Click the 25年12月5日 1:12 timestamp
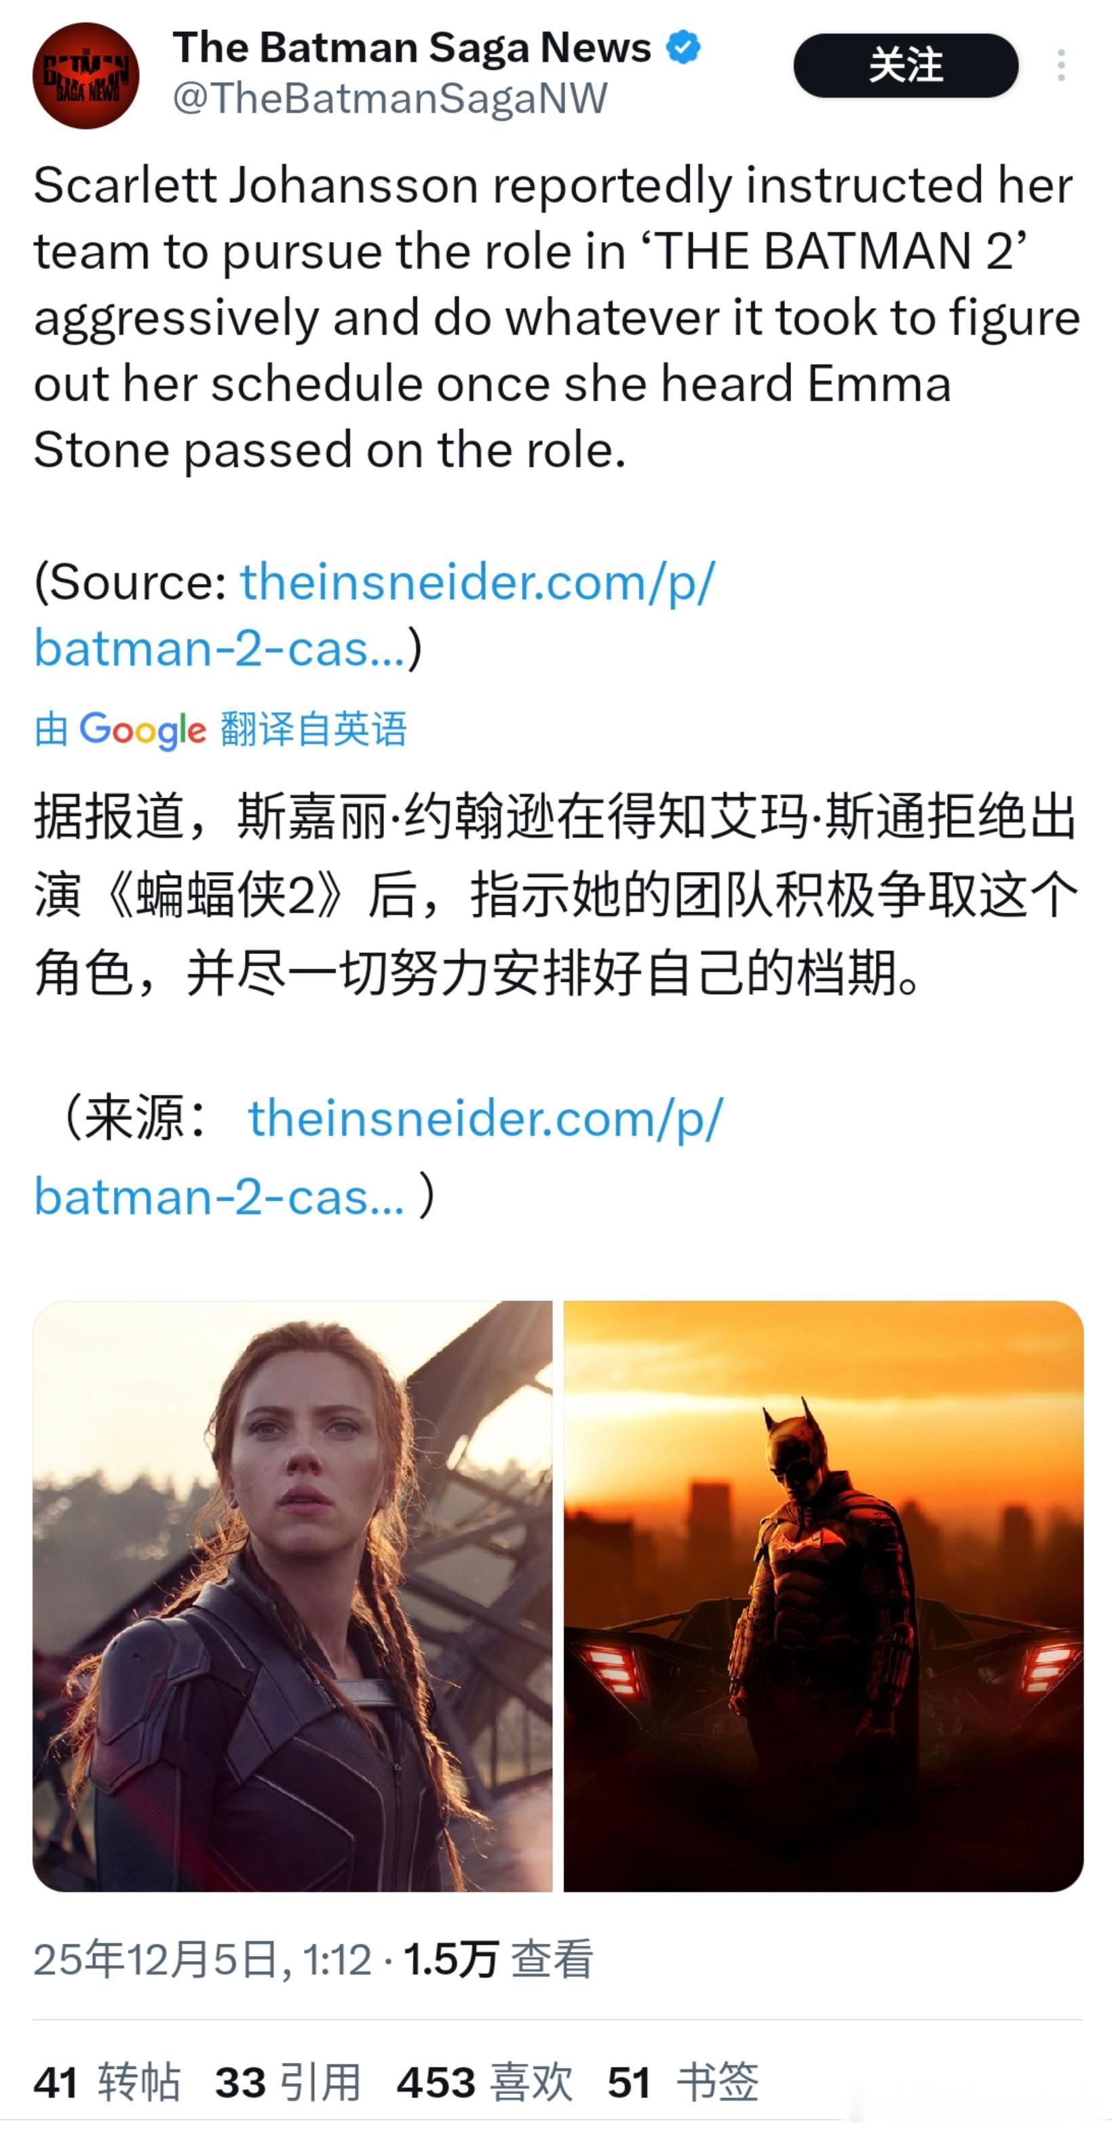The height and width of the screenshot is (2132, 1112). coord(203,1960)
